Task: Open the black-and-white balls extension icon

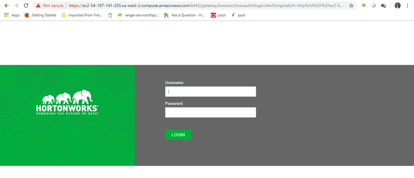Action: point(383,5)
